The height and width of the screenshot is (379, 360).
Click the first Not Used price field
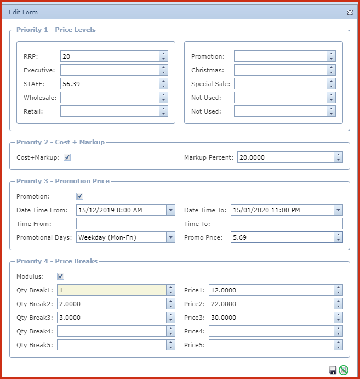[281, 98]
